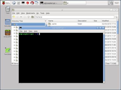The height and width of the screenshot is (90, 121).
Task: Open Edit menu in terminal window
Action: tap(25, 31)
